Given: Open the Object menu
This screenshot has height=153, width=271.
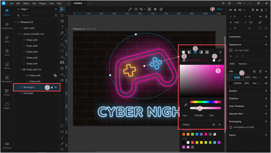Looking at the screenshot, I should [x=26, y=3].
